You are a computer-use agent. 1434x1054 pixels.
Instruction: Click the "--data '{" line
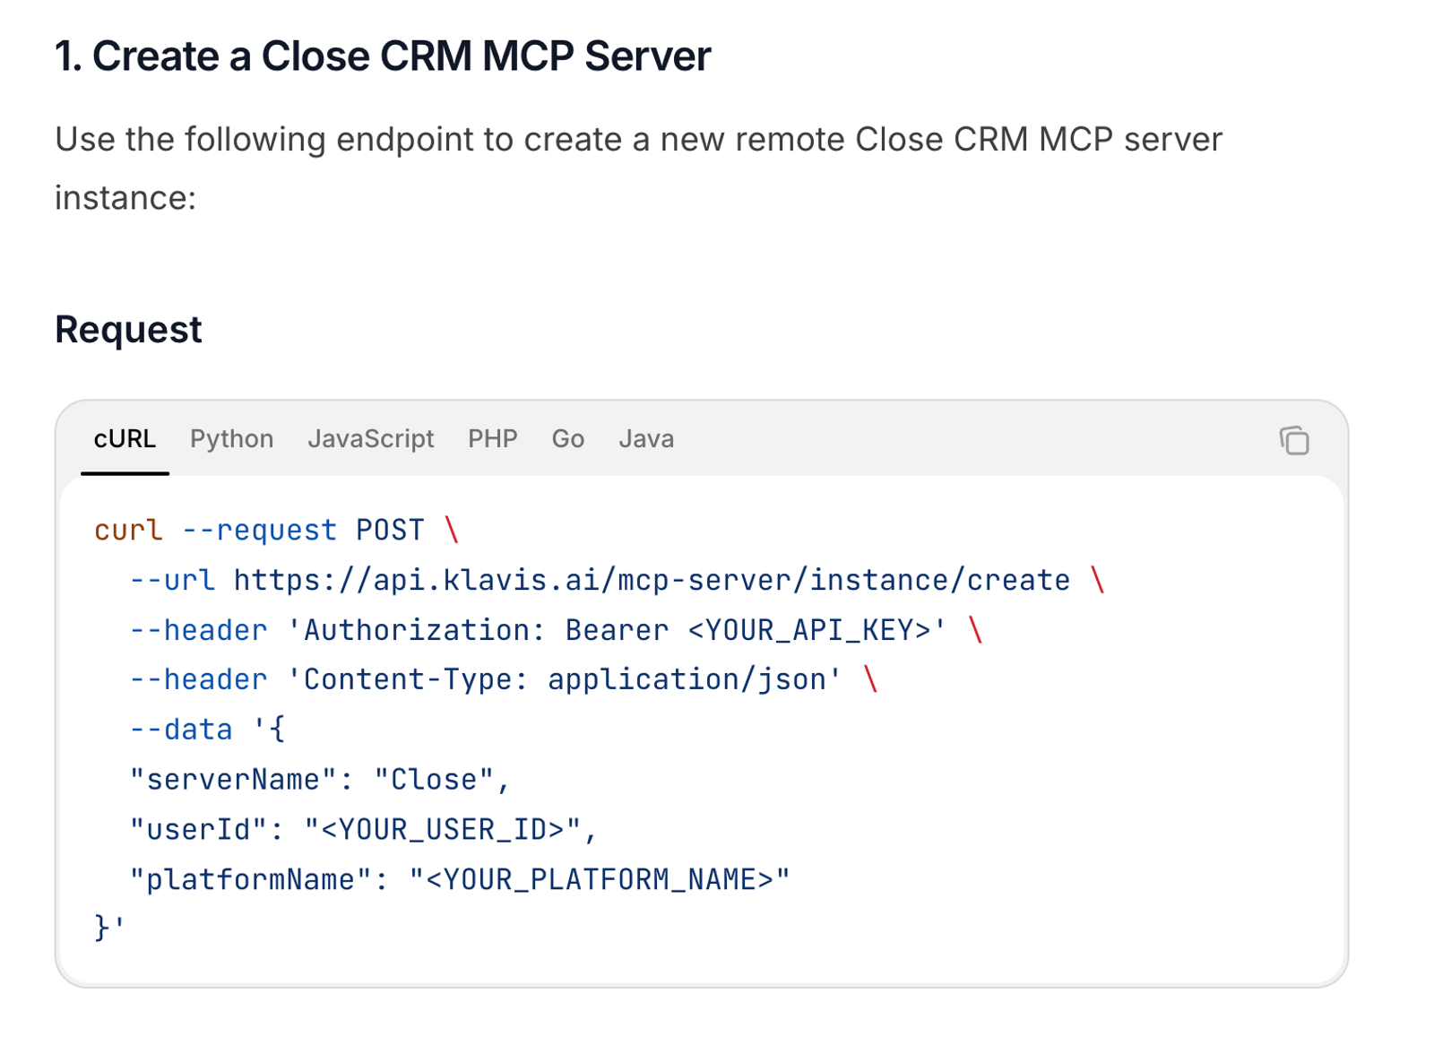coord(207,730)
